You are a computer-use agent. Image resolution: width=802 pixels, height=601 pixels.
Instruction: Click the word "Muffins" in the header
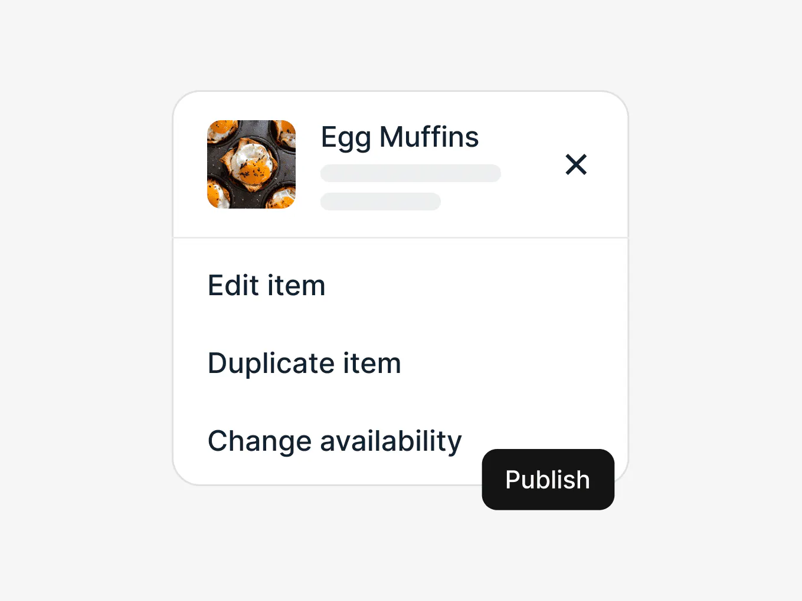pos(429,137)
